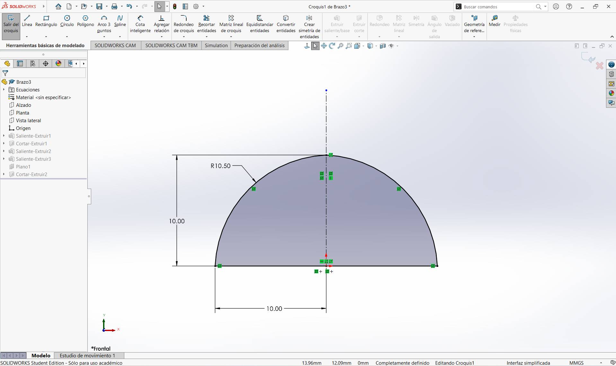Expand the Saliente-Extruir1 feature
The image size is (616, 366).
coord(4,136)
